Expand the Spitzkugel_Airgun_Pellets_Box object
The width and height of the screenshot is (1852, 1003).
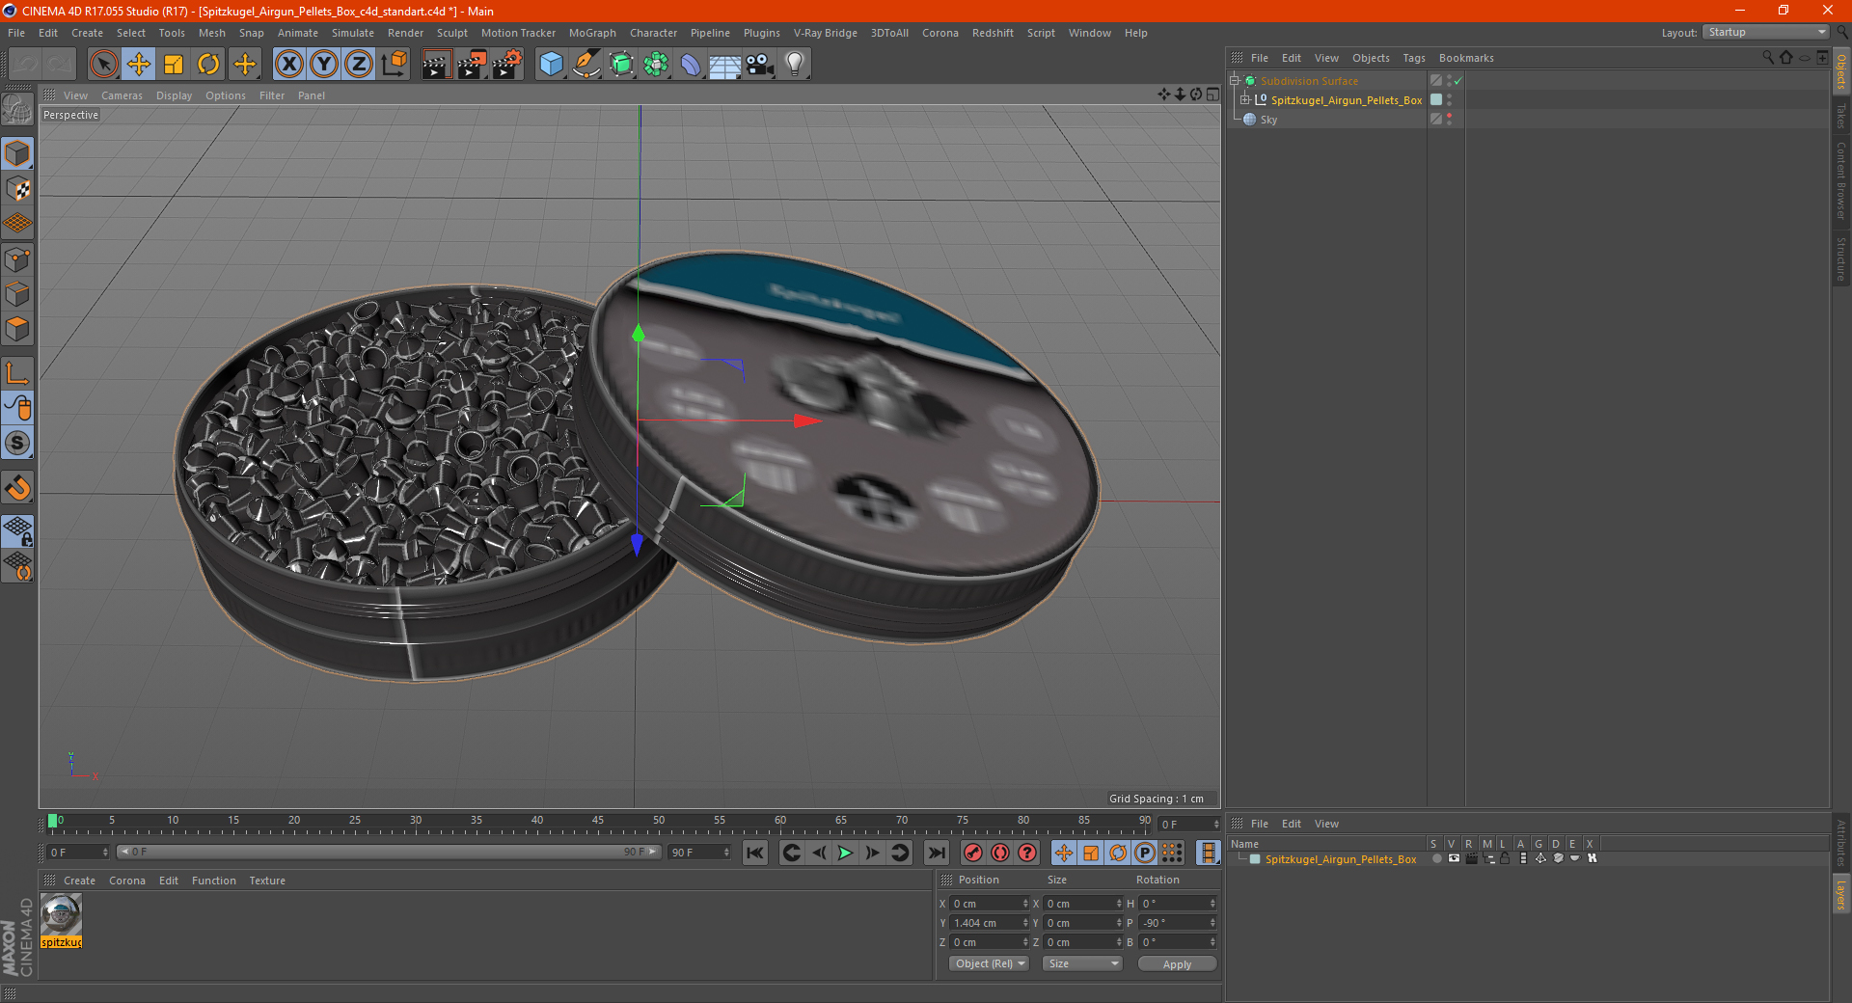(x=1245, y=100)
